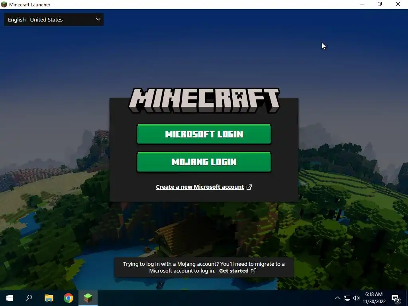Minimize the Minecraft Launcher window
The image size is (408, 306).
362,4
